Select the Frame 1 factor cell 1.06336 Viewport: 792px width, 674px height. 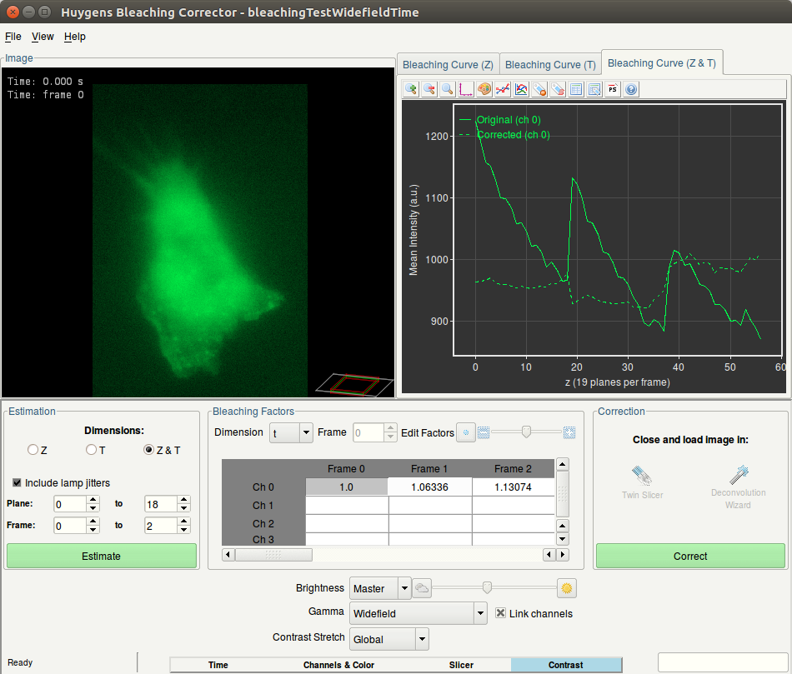(429, 487)
